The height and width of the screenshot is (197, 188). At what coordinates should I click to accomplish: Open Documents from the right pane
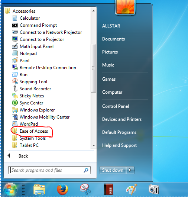[113, 39]
